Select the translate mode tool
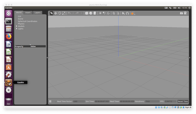The width and height of the screenshot is (196, 114). pos(56,13)
